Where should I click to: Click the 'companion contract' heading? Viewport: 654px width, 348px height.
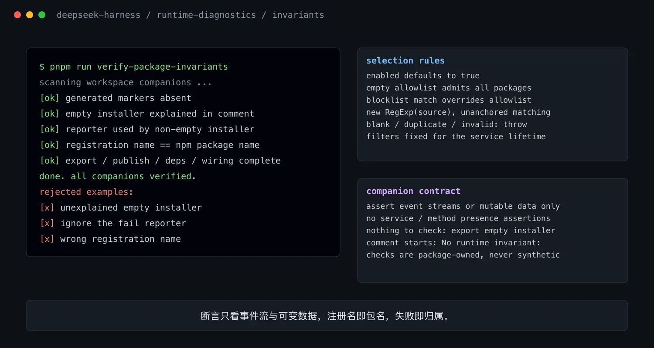click(413, 191)
